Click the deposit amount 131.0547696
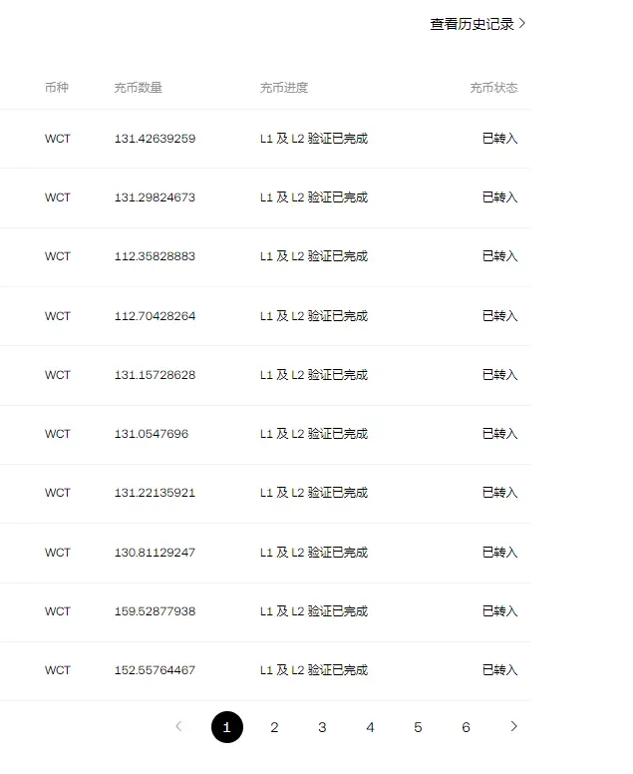 tap(152, 434)
